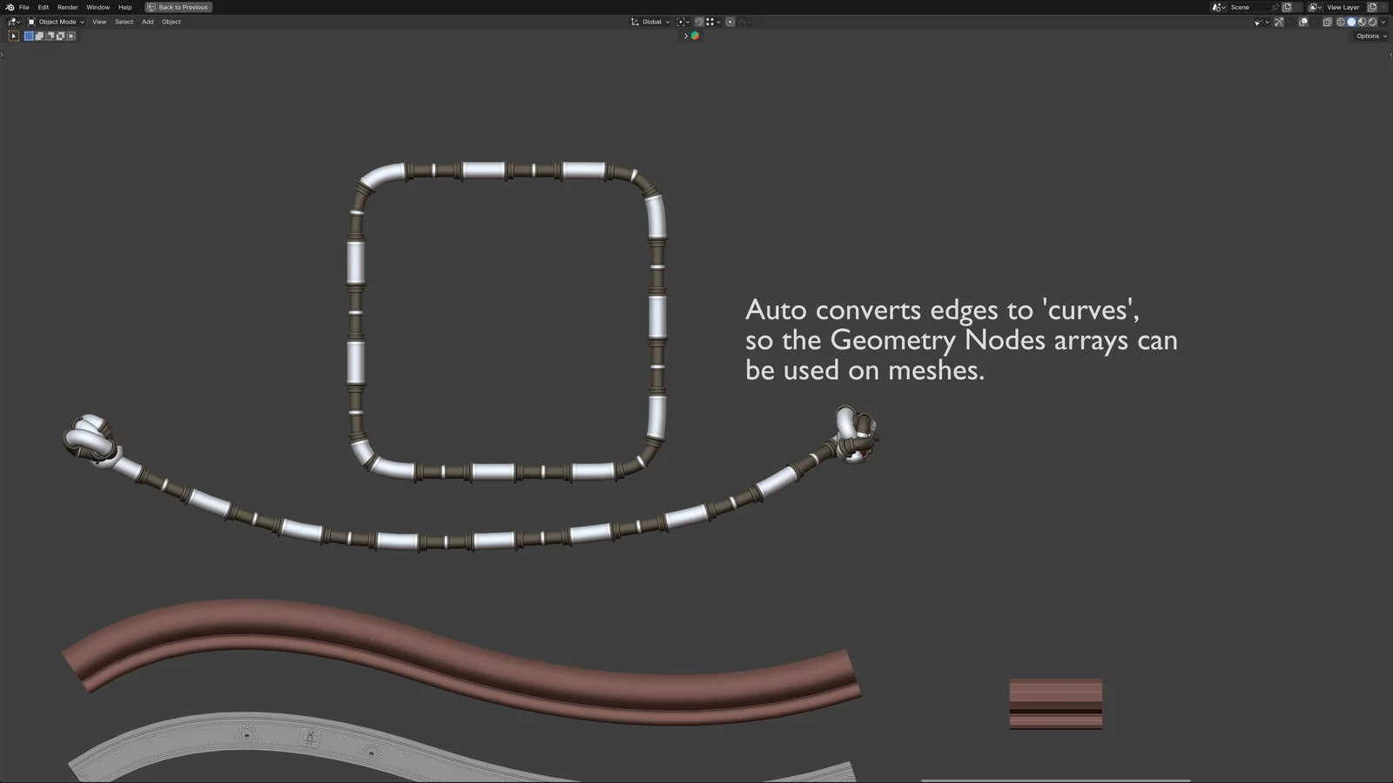The image size is (1393, 783).
Task: Click the editor type selector icon
Action: point(13,22)
